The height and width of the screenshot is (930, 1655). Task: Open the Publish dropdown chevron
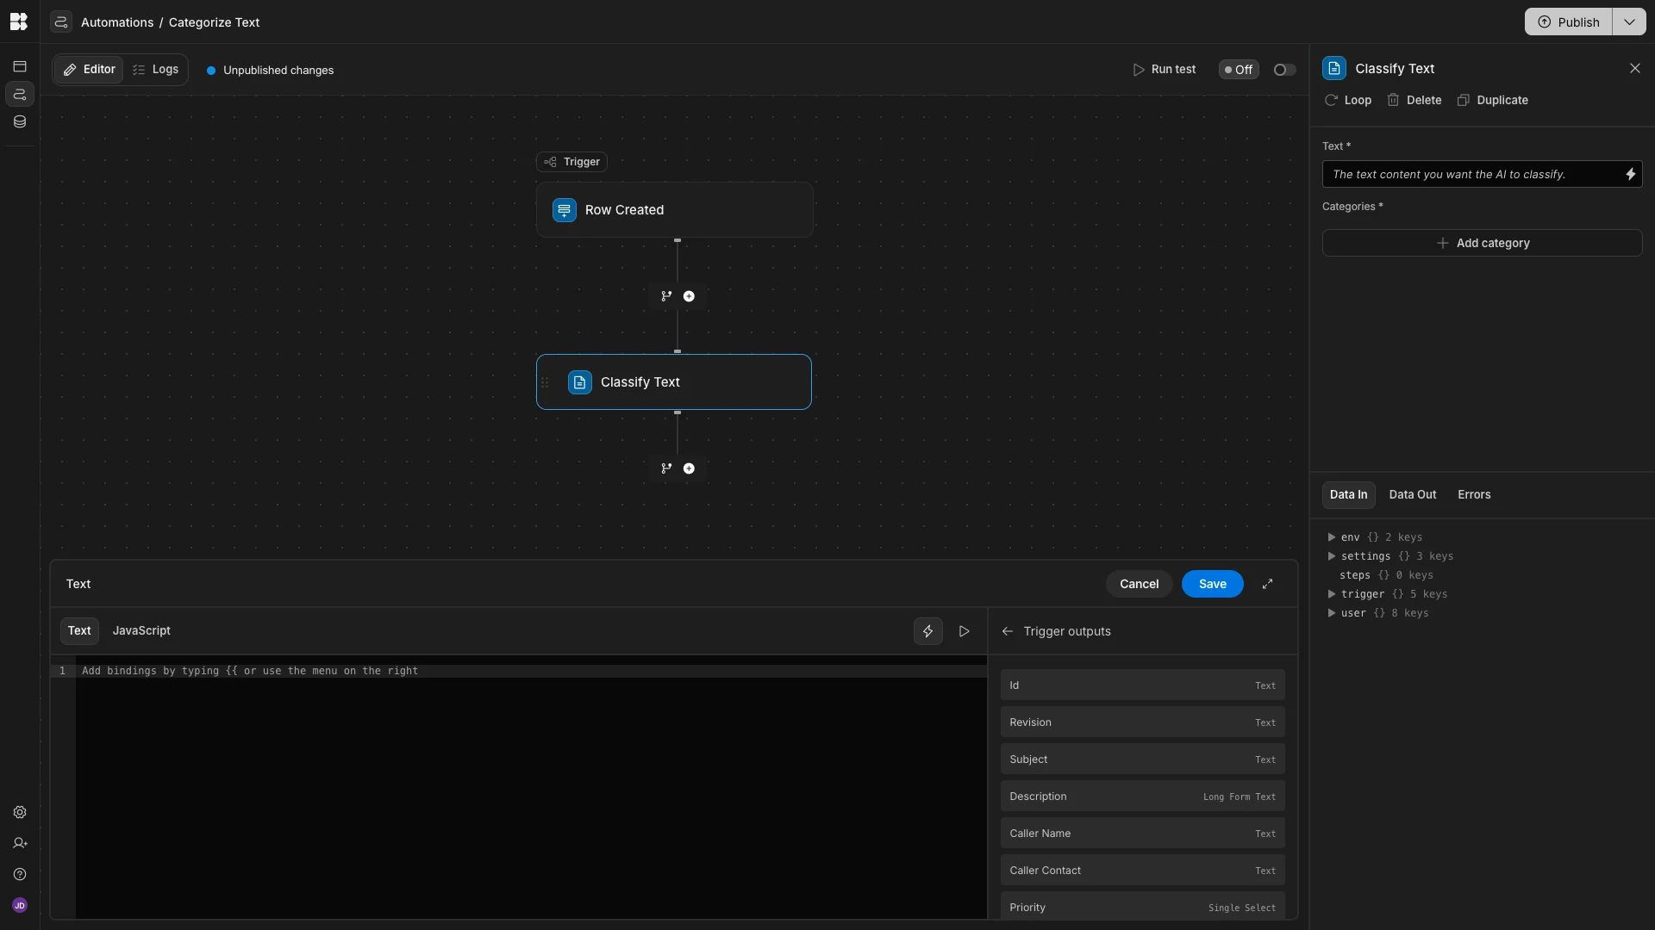coord(1629,22)
